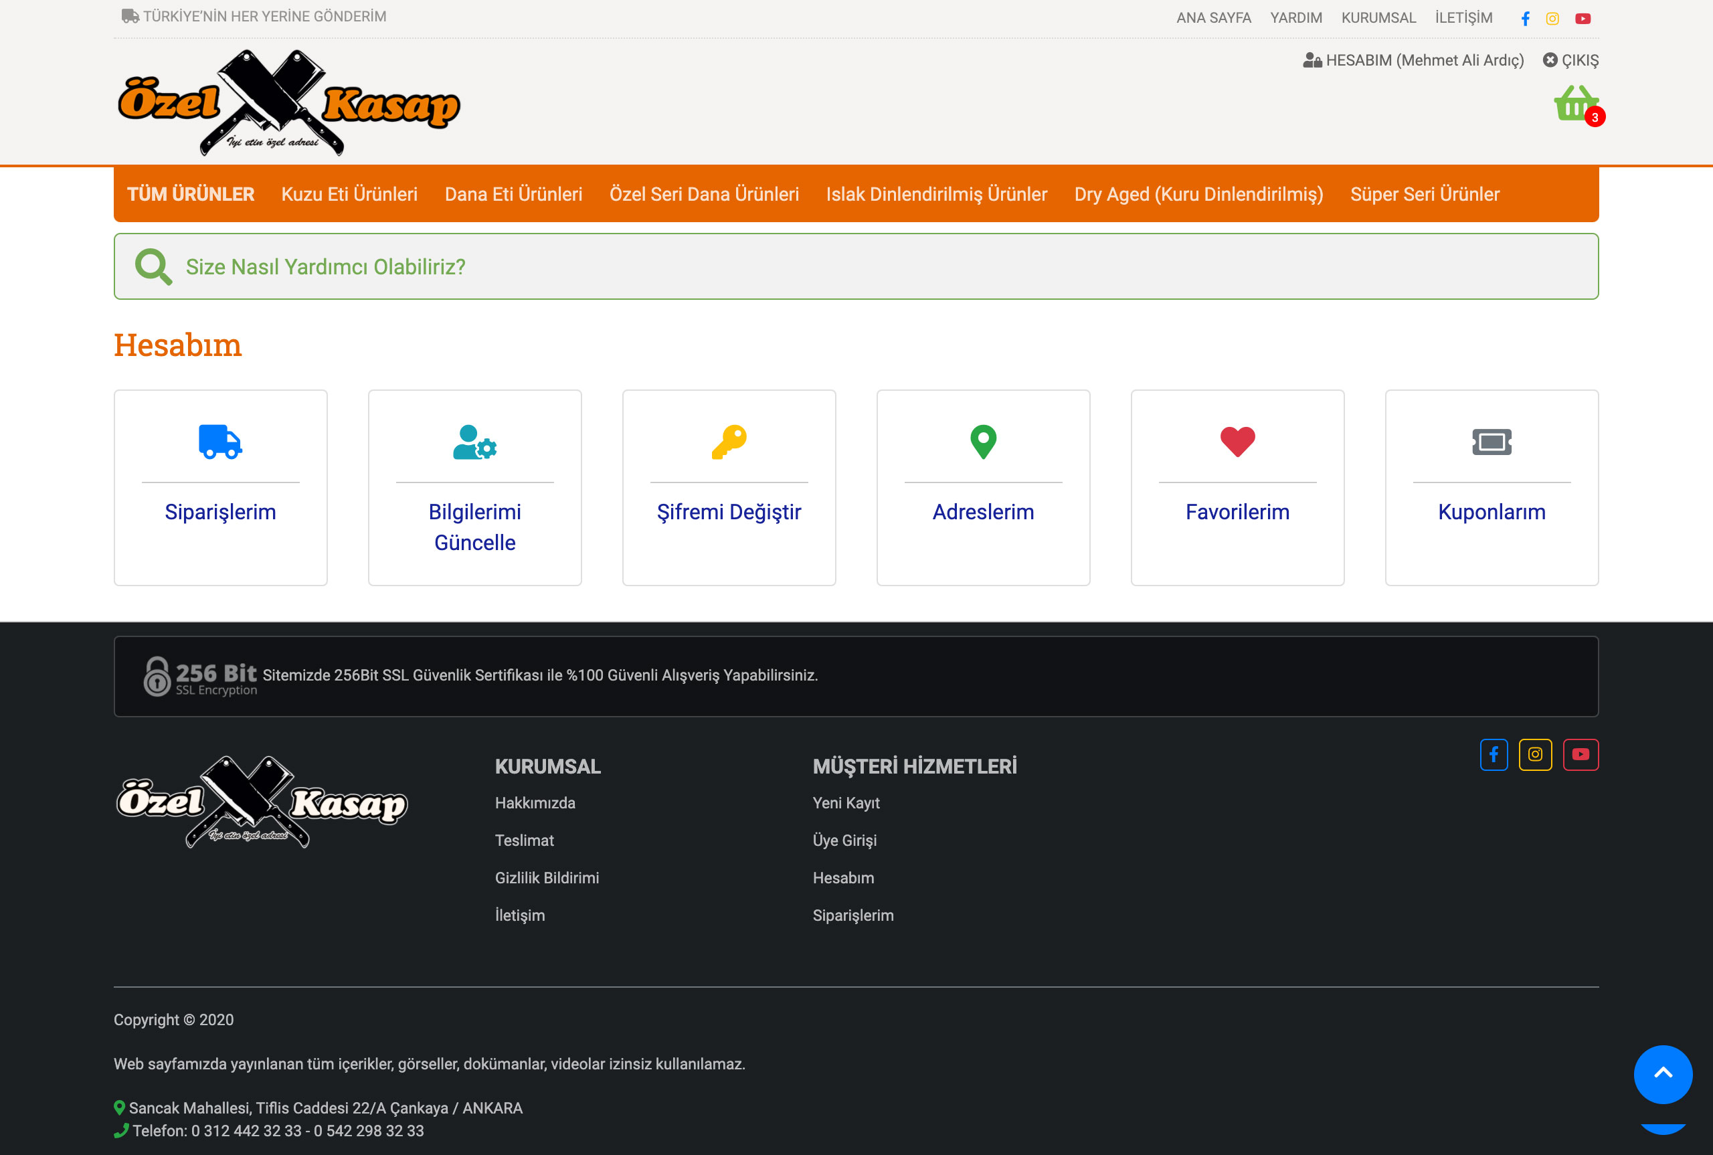Image resolution: width=1713 pixels, height=1155 pixels.
Task: Click the green map pin Adreslerim icon
Action: pos(983,442)
